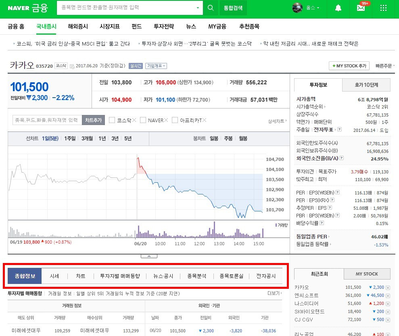
Task: Open 엔씨소프트 in recent stocks list
Action: (x=306, y=296)
